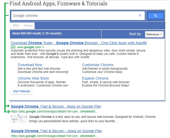The height and width of the screenshot is (138, 170).
Task: Click the Explore the Chrome Browser today! text
Action: (x=106, y=85)
